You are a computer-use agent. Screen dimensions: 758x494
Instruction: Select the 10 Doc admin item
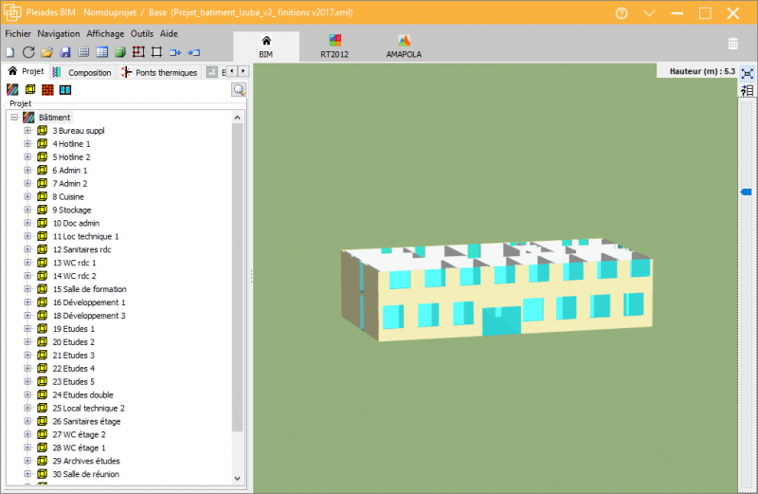tap(76, 223)
